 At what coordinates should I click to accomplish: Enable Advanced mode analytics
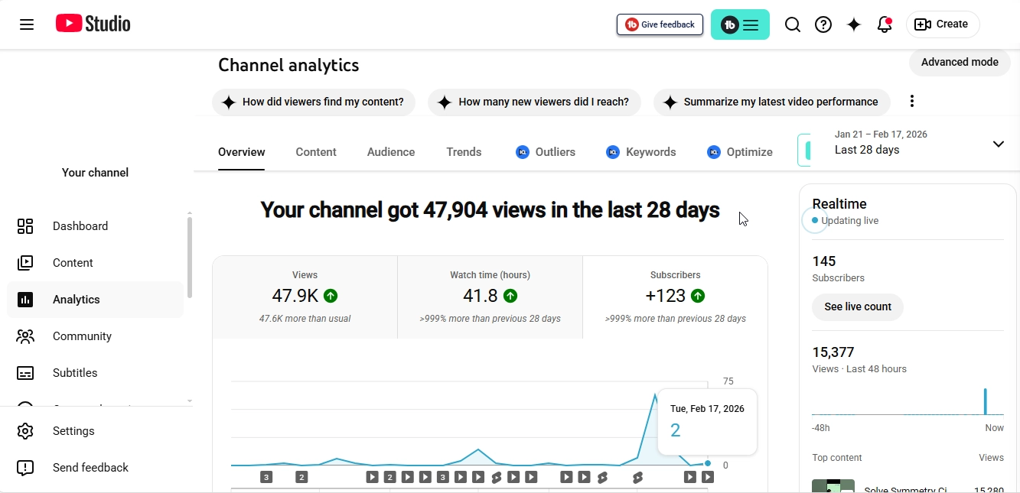click(959, 62)
